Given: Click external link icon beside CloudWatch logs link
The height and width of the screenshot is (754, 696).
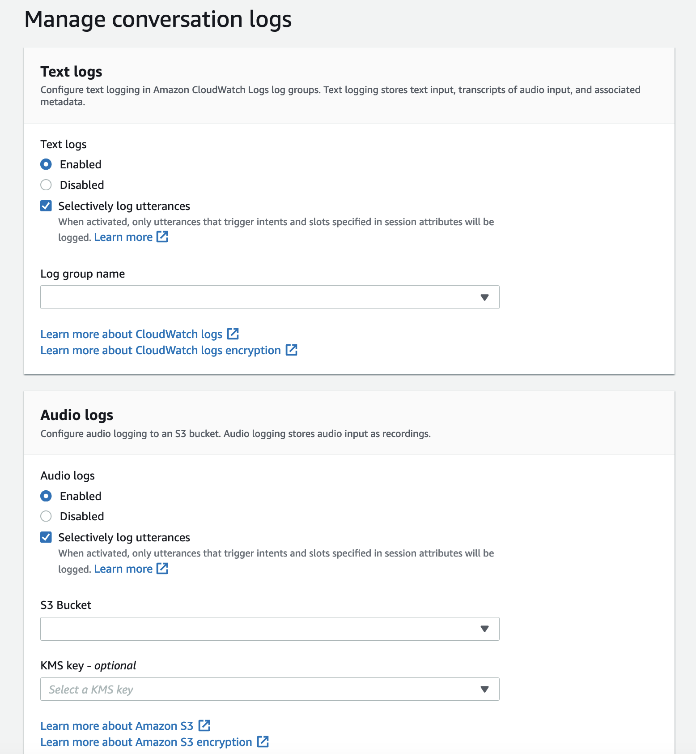Looking at the screenshot, I should click(233, 334).
